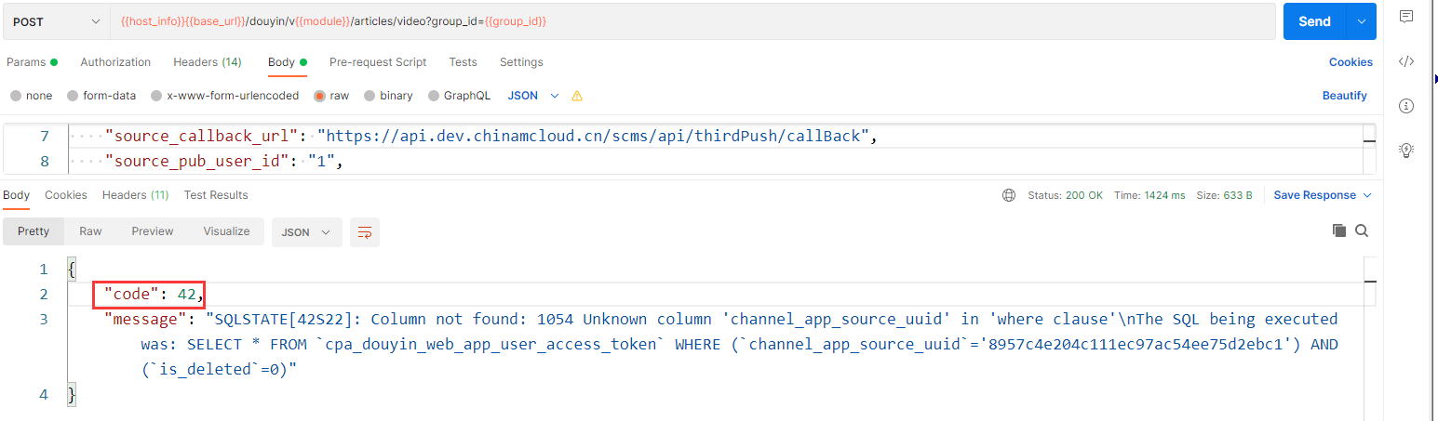Image resolution: width=1438 pixels, height=421 pixels.
Task: Open the code snippet icon
Action: click(1406, 61)
